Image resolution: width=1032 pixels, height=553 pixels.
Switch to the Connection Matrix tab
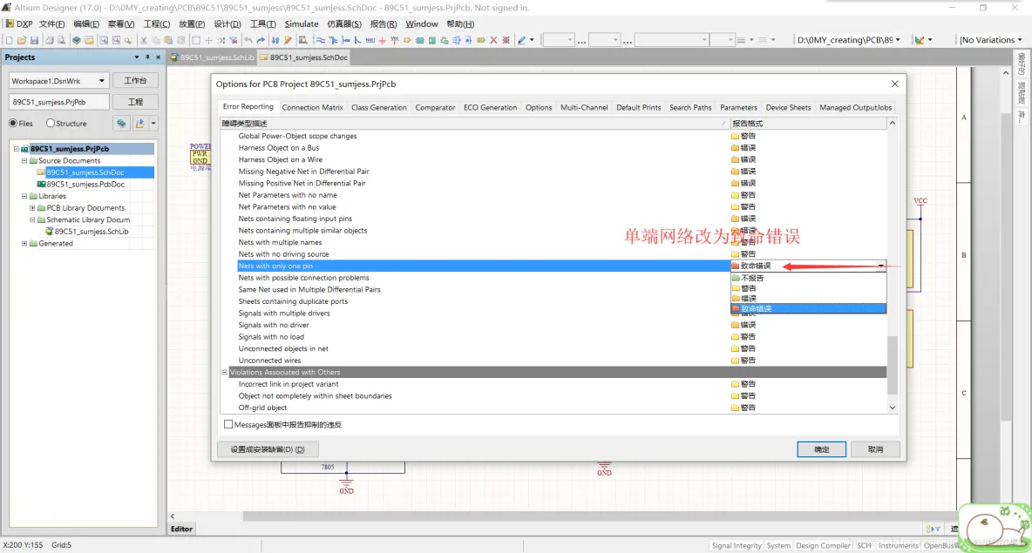312,107
